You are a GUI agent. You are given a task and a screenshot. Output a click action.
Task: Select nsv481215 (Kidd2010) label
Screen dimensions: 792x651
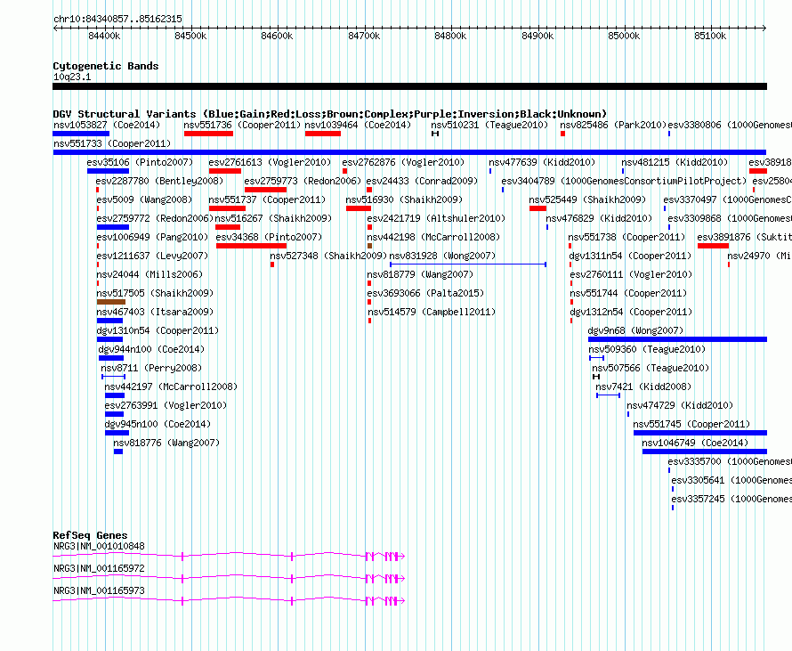(675, 162)
